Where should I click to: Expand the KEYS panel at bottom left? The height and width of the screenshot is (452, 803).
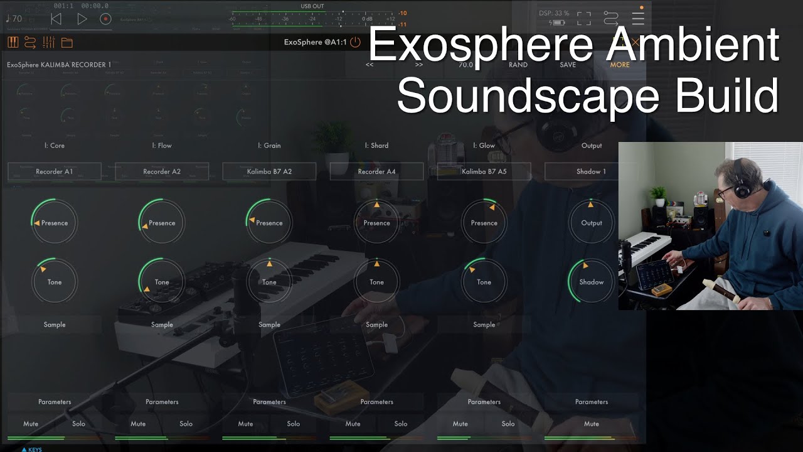point(32,449)
